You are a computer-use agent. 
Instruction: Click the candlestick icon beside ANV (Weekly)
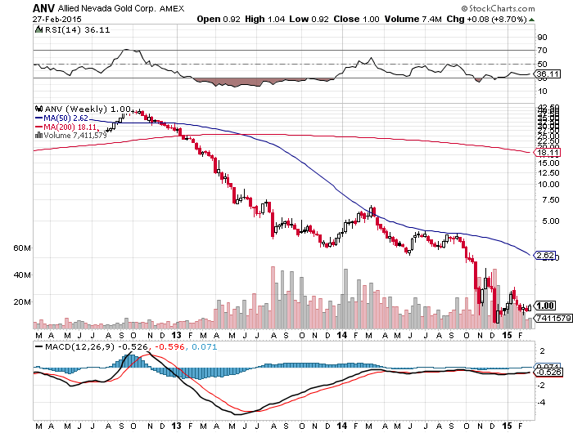coord(38,109)
